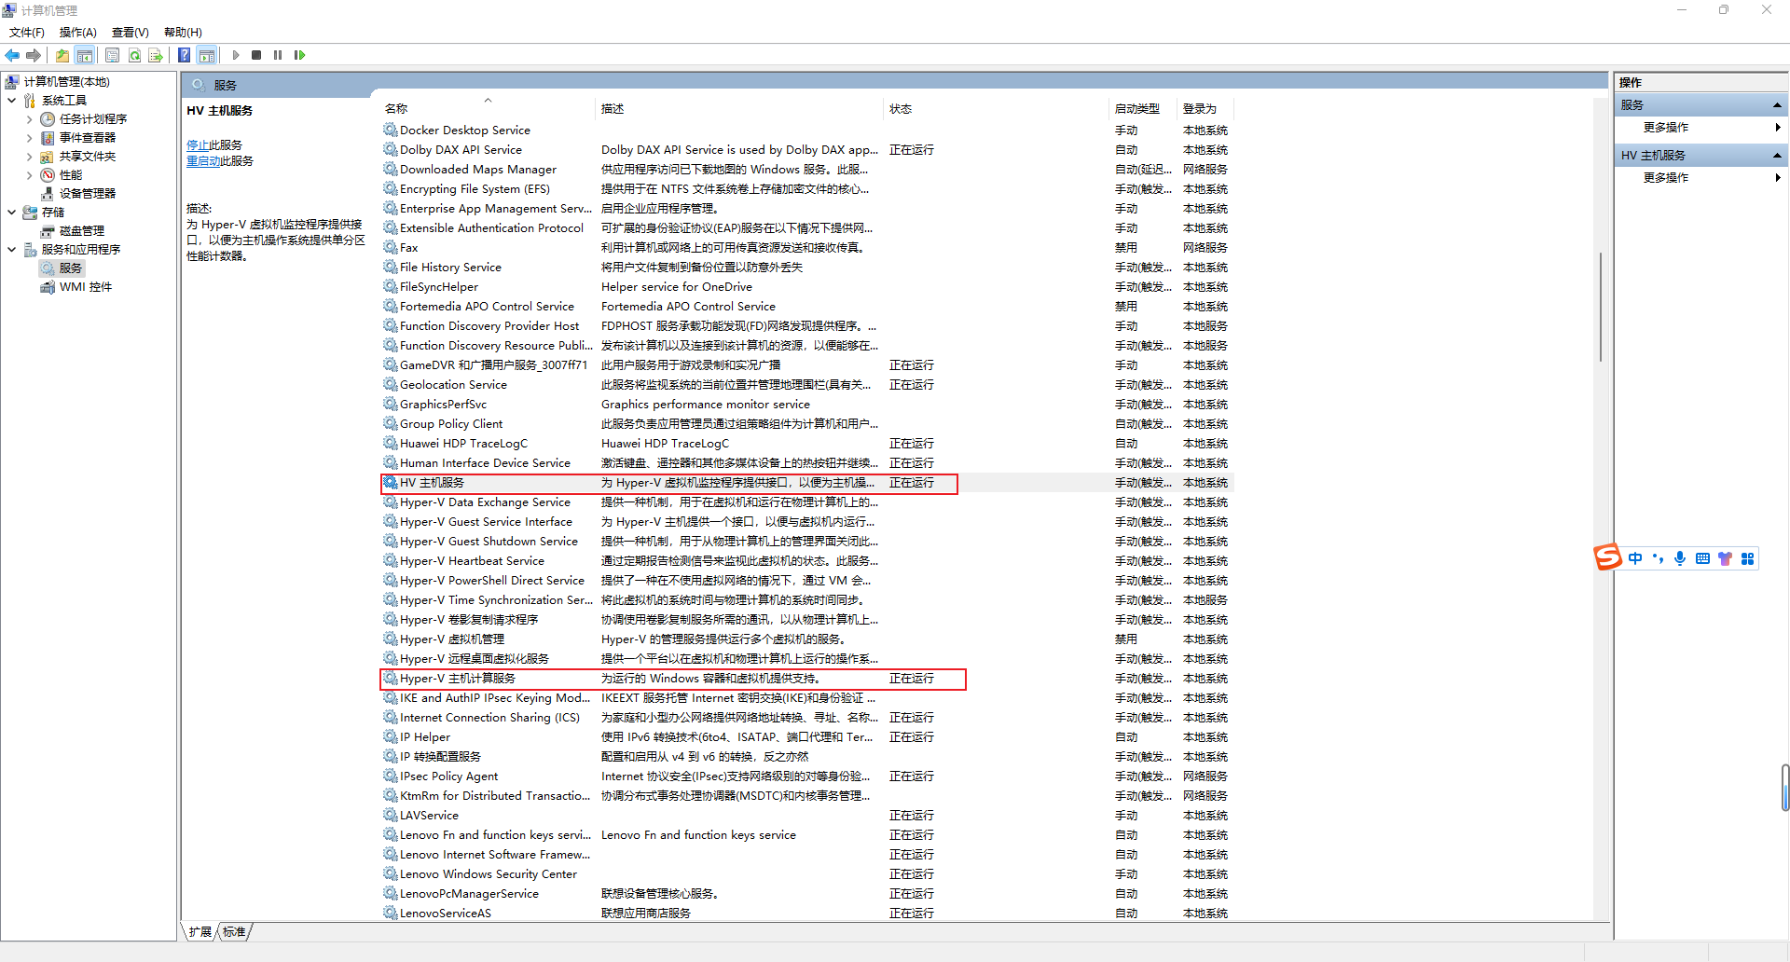Select the Docker Desktop Service row
This screenshot has width=1790, height=962.
[x=807, y=131]
